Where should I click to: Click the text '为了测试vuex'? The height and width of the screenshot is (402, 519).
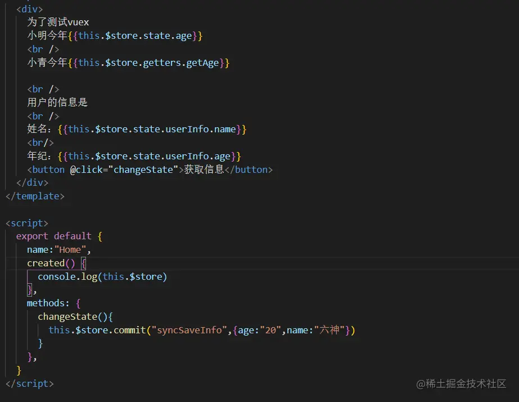tap(58, 22)
